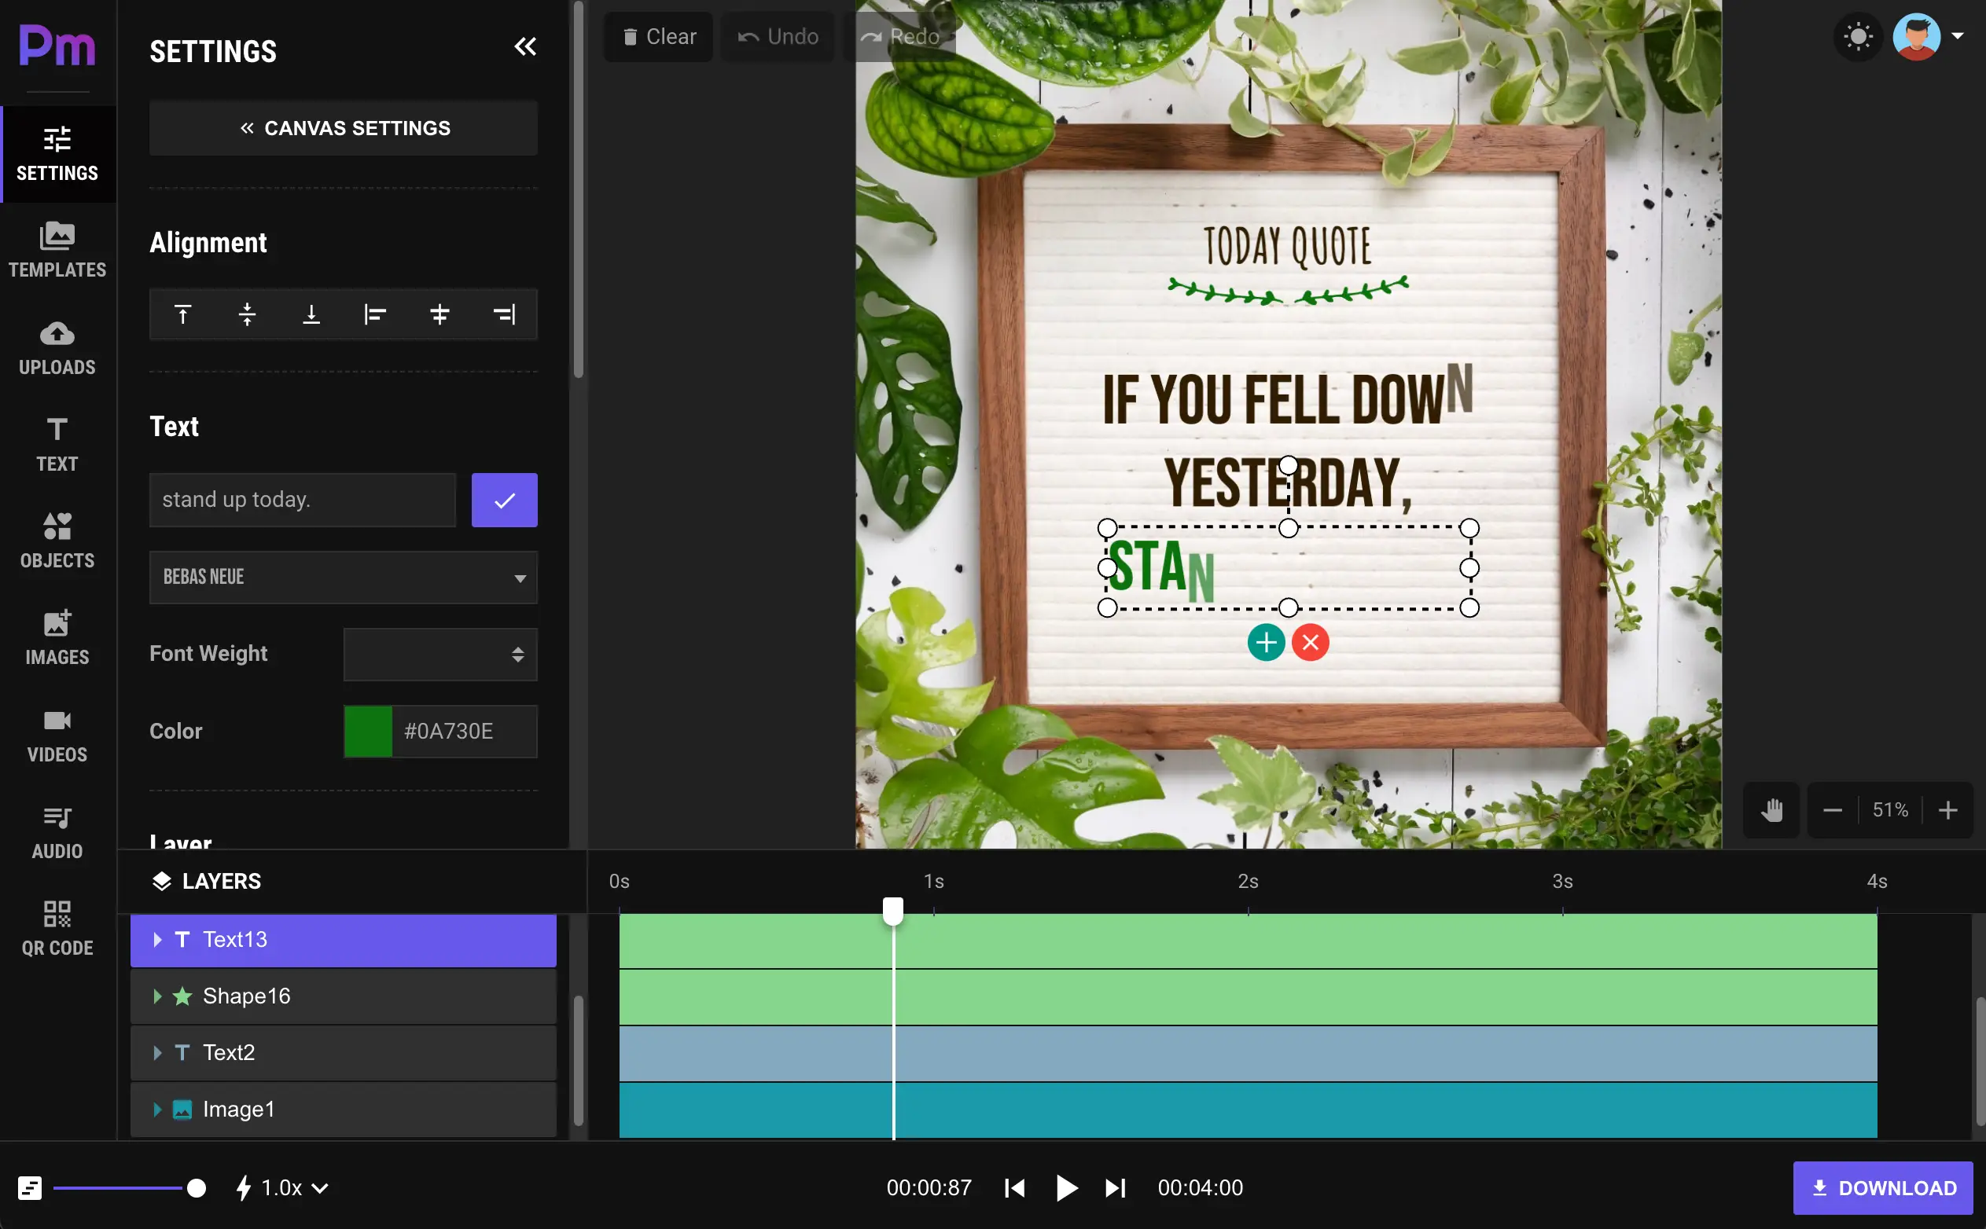The width and height of the screenshot is (1986, 1229).
Task: Skip to the end of timeline
Action: (x=1116, y=1188)
